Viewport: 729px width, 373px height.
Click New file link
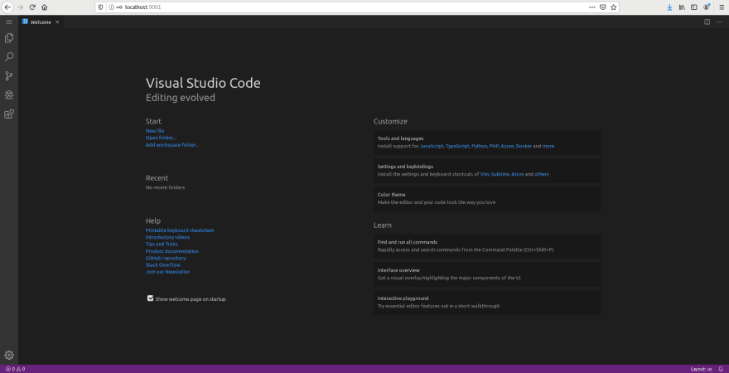155,131
